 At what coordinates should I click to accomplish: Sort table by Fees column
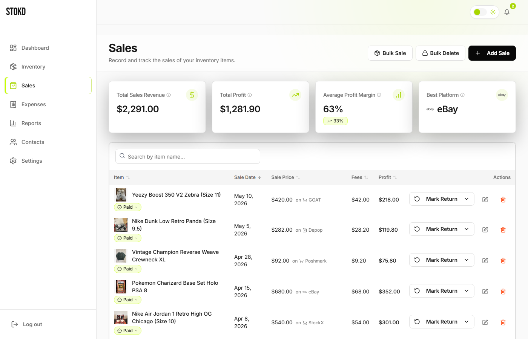pyautogui.click(x=360, y=177)
